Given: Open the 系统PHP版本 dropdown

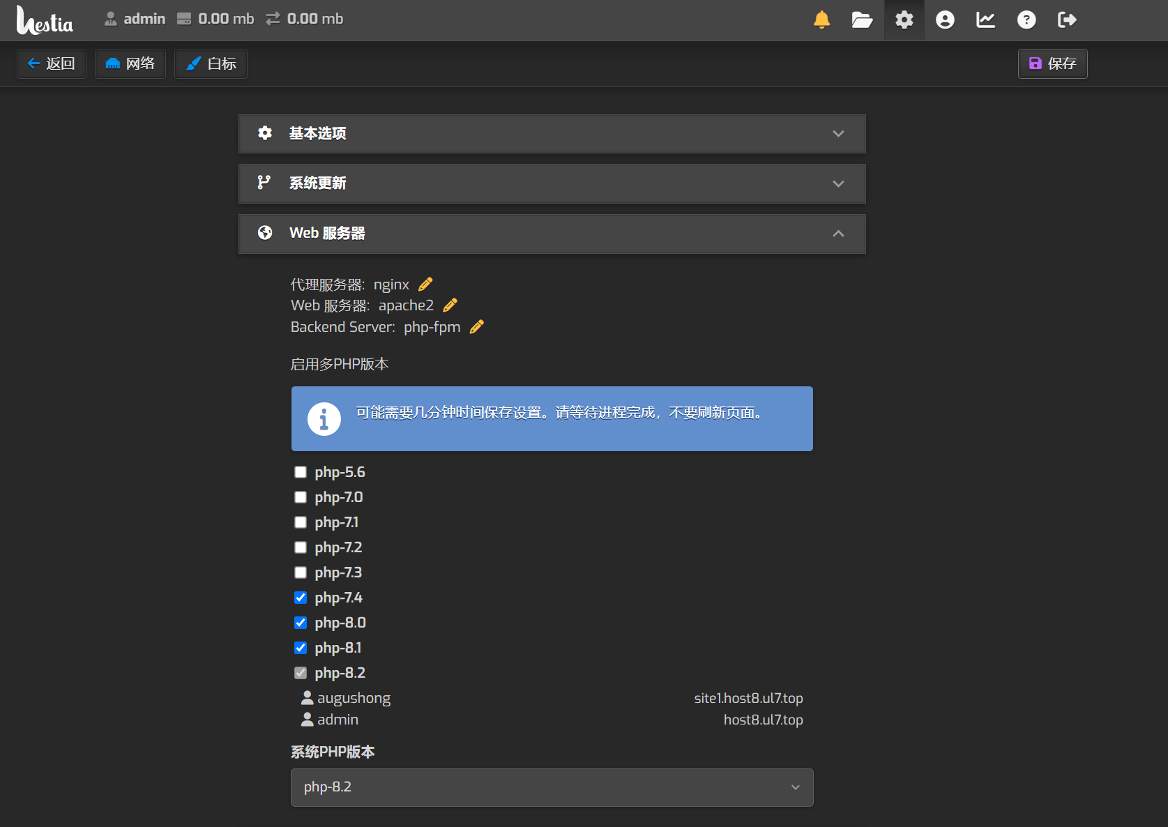Looking at the screenshot, I should [552, 787].
